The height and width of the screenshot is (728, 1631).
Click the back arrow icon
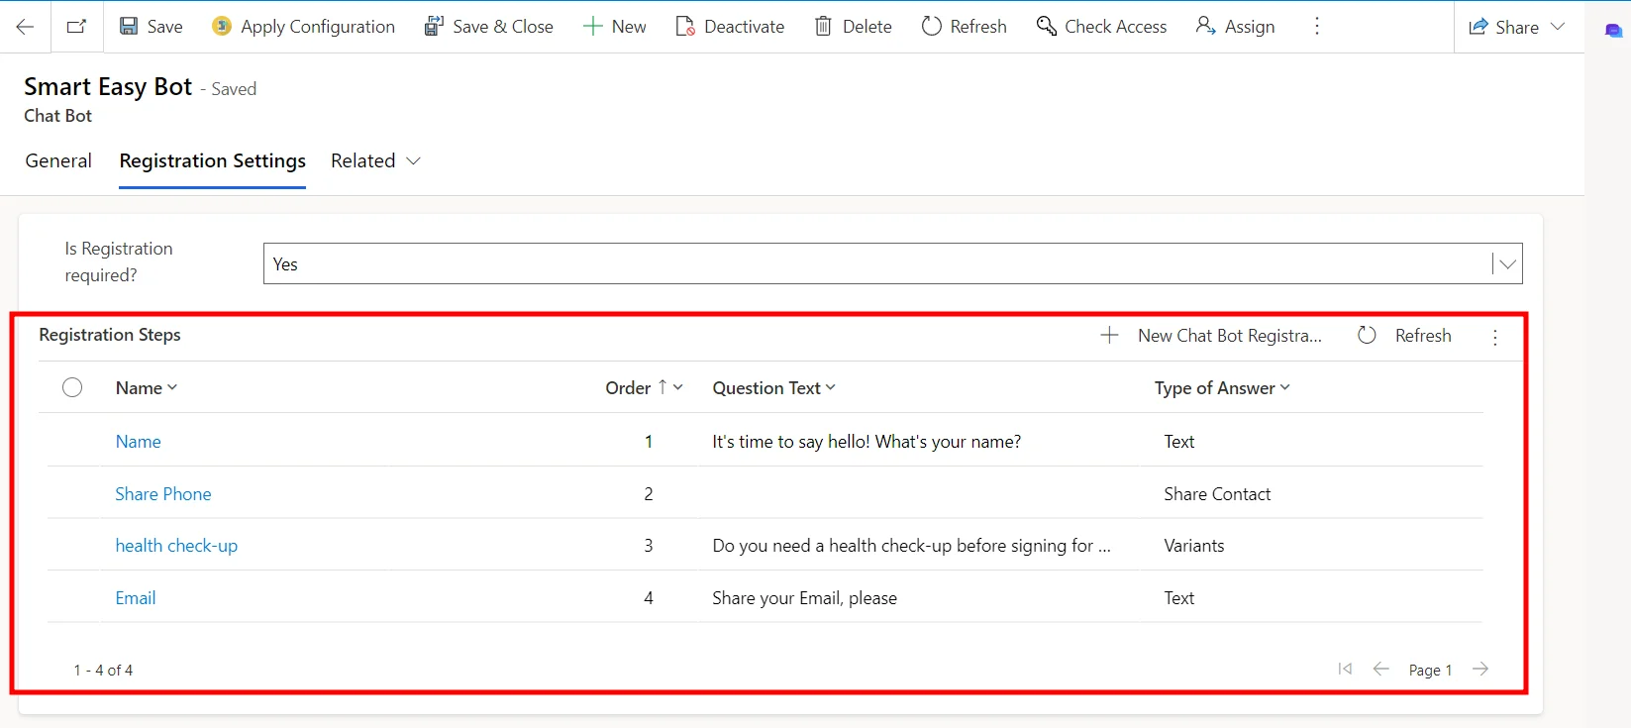click(25, 27)
